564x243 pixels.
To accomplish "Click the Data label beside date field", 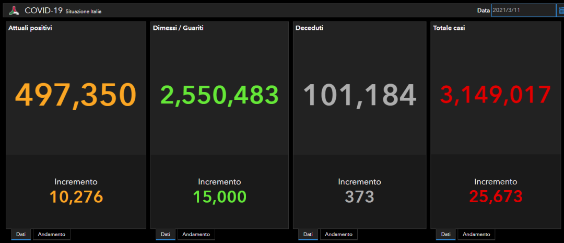I will 484,10.
